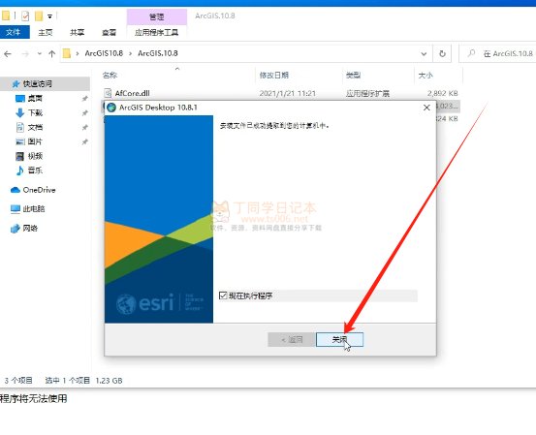Click the folder icon in the address bar
Screen dimensions: 536x435
click(67, 53)
